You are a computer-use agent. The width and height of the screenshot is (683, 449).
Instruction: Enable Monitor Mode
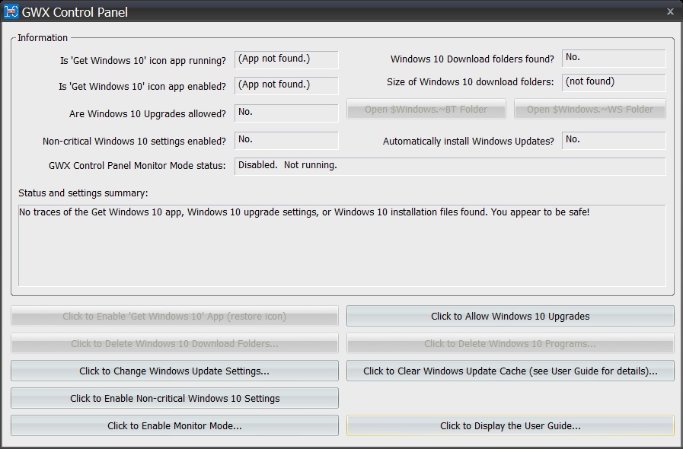[x=174, y=425]
